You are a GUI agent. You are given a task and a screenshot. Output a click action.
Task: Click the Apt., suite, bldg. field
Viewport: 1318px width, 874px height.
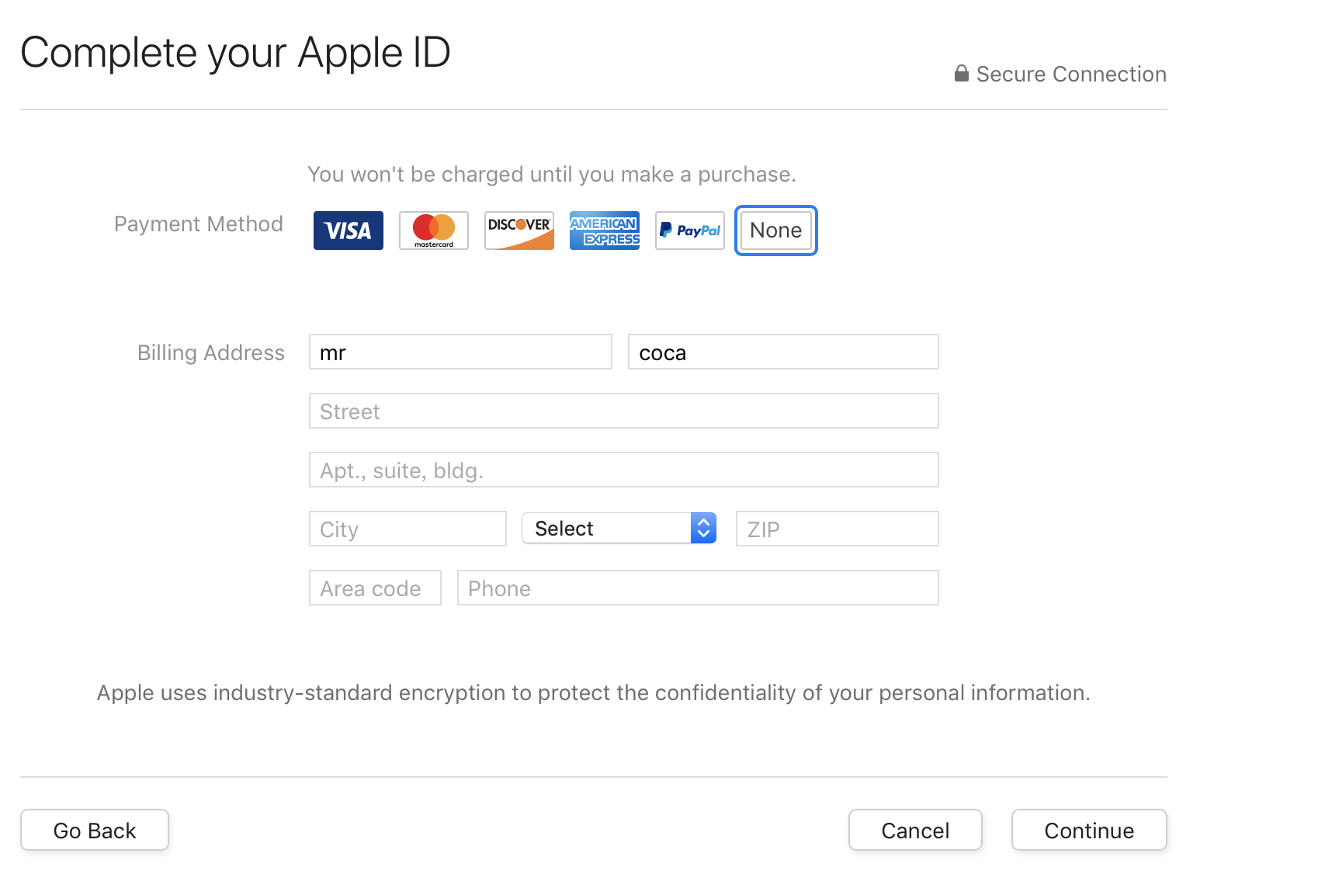623,470
